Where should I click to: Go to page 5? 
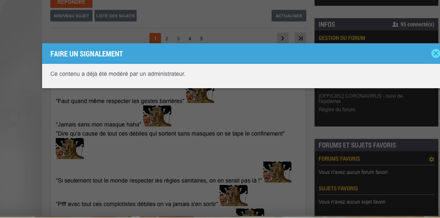(201, 39)
